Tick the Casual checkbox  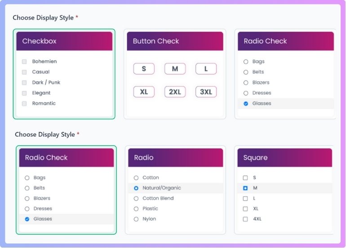pyautogui.click(x=24, y=72)
